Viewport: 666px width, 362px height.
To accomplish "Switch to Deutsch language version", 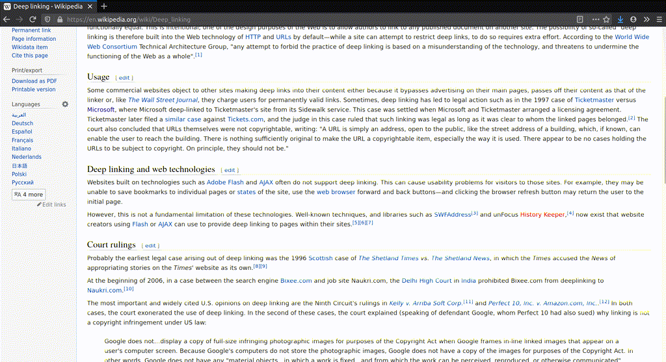I will coord(23,123).
